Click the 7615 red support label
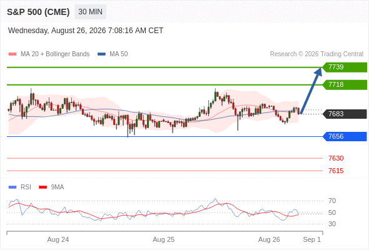Image resolution: width=369 pixels, height=250 pixels. [x=336, y=171]
